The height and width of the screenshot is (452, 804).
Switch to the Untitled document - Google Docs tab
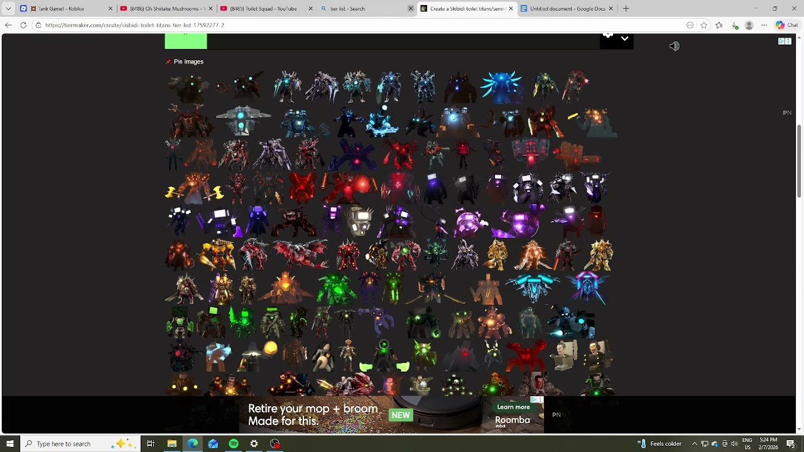[567, 9]
